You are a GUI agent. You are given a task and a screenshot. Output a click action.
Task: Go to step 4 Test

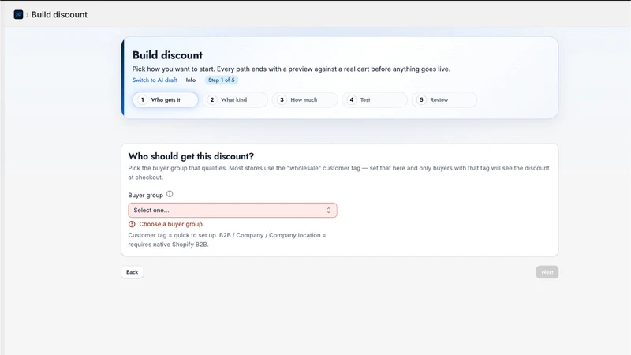pyautogui.click(x=374, y=100)
